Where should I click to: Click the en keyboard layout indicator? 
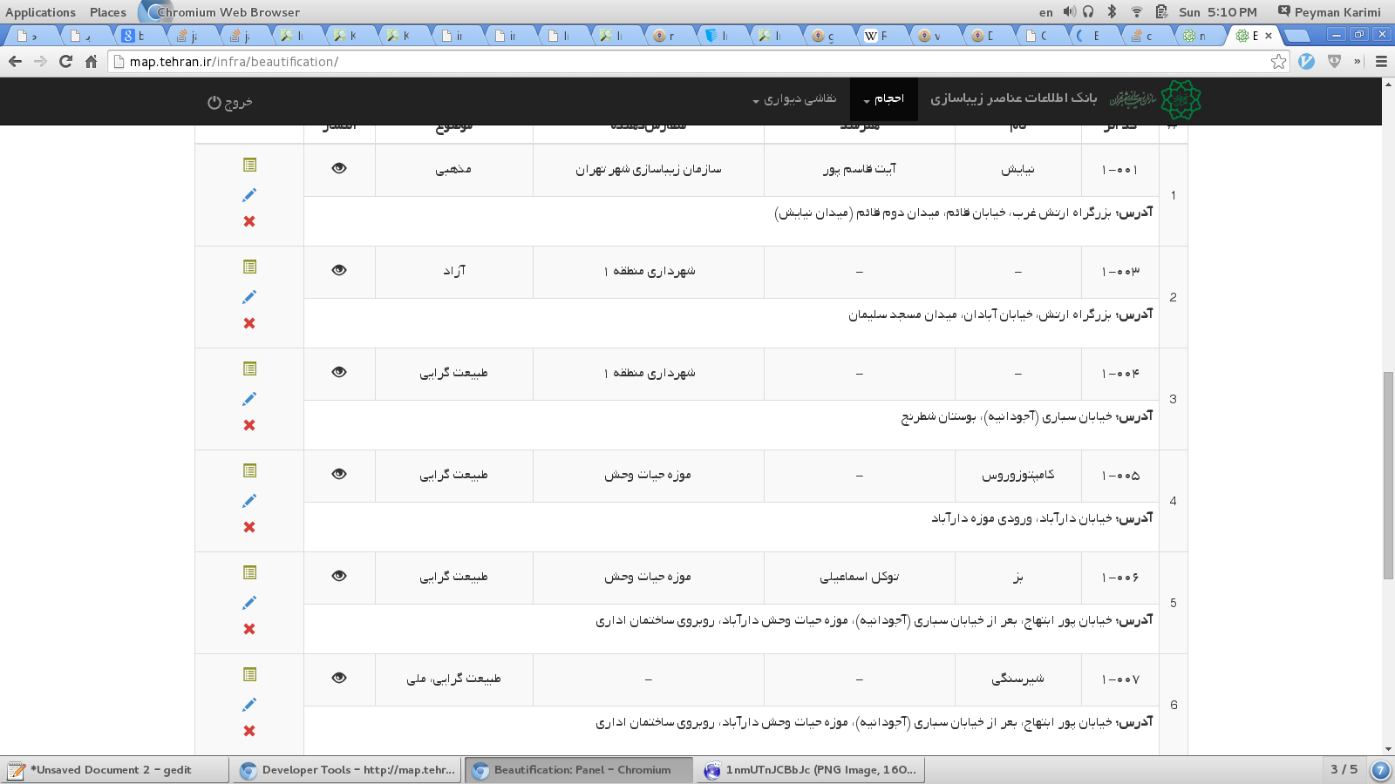1045,12
